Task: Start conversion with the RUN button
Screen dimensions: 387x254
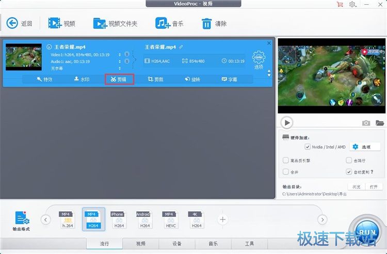Action: [x=367, y=232]
